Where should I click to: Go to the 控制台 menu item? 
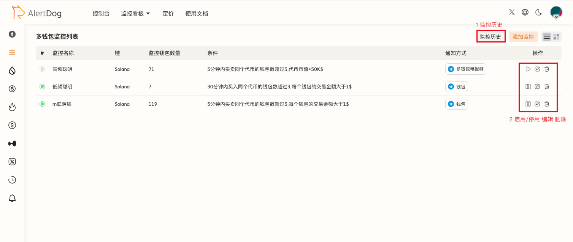(x=101, y=13)
